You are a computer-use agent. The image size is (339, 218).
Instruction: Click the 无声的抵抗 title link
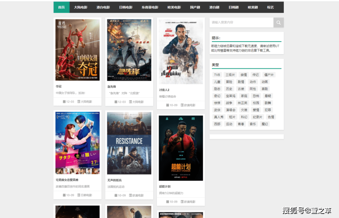coord(114,180)
